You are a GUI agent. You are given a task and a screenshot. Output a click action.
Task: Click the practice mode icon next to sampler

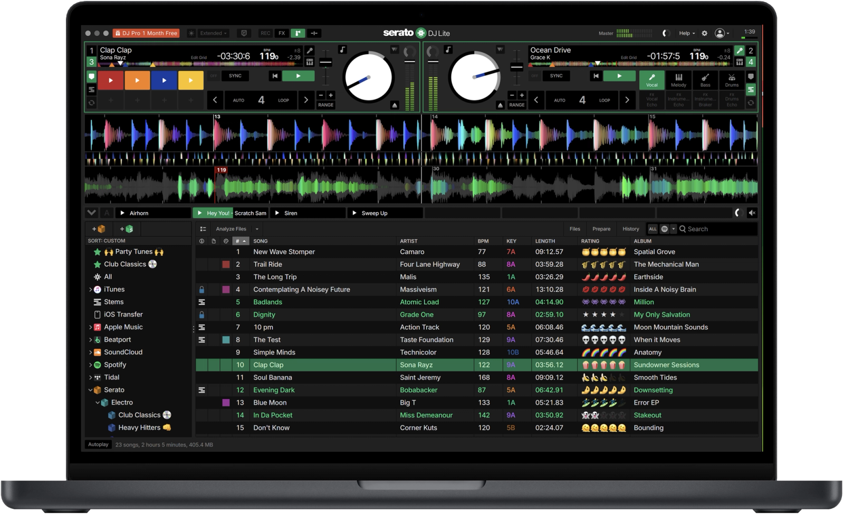pyautogui.click(x=314, y=33)
